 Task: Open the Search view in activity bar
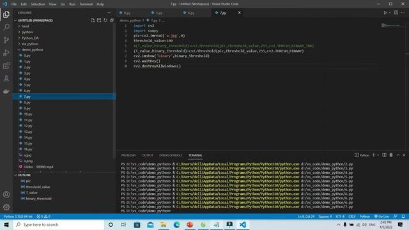coord(6,27)
